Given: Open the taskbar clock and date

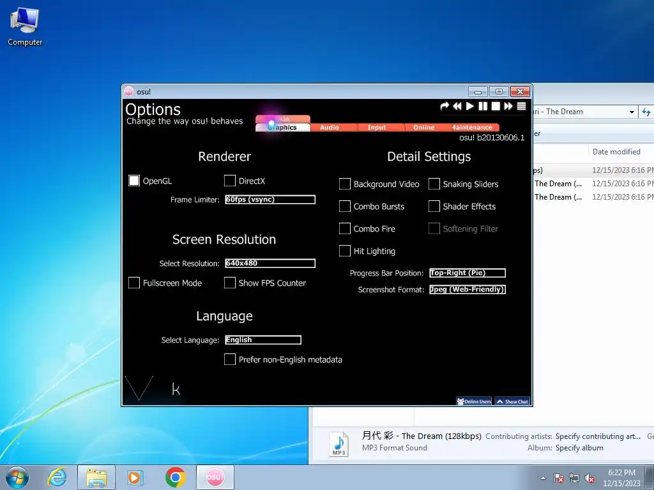Looking at the screenshot, I should click(x=621, y=478).
